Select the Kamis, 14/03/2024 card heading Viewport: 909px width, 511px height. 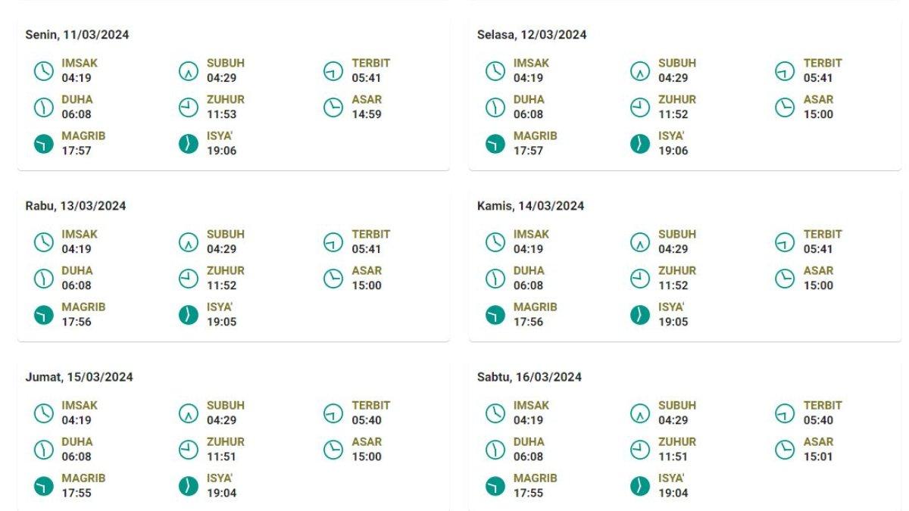[530, 206]
